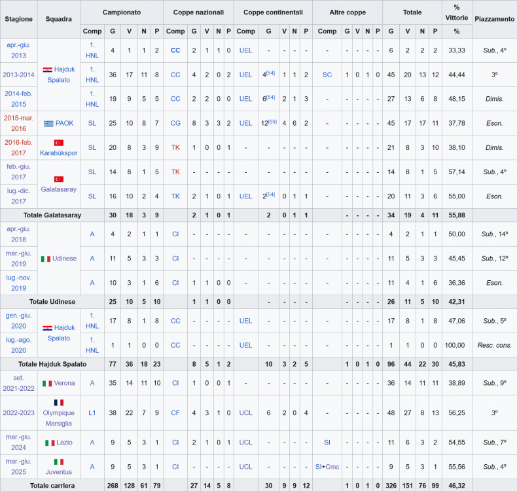Click the Totale Udinese row label

point(52,302)
